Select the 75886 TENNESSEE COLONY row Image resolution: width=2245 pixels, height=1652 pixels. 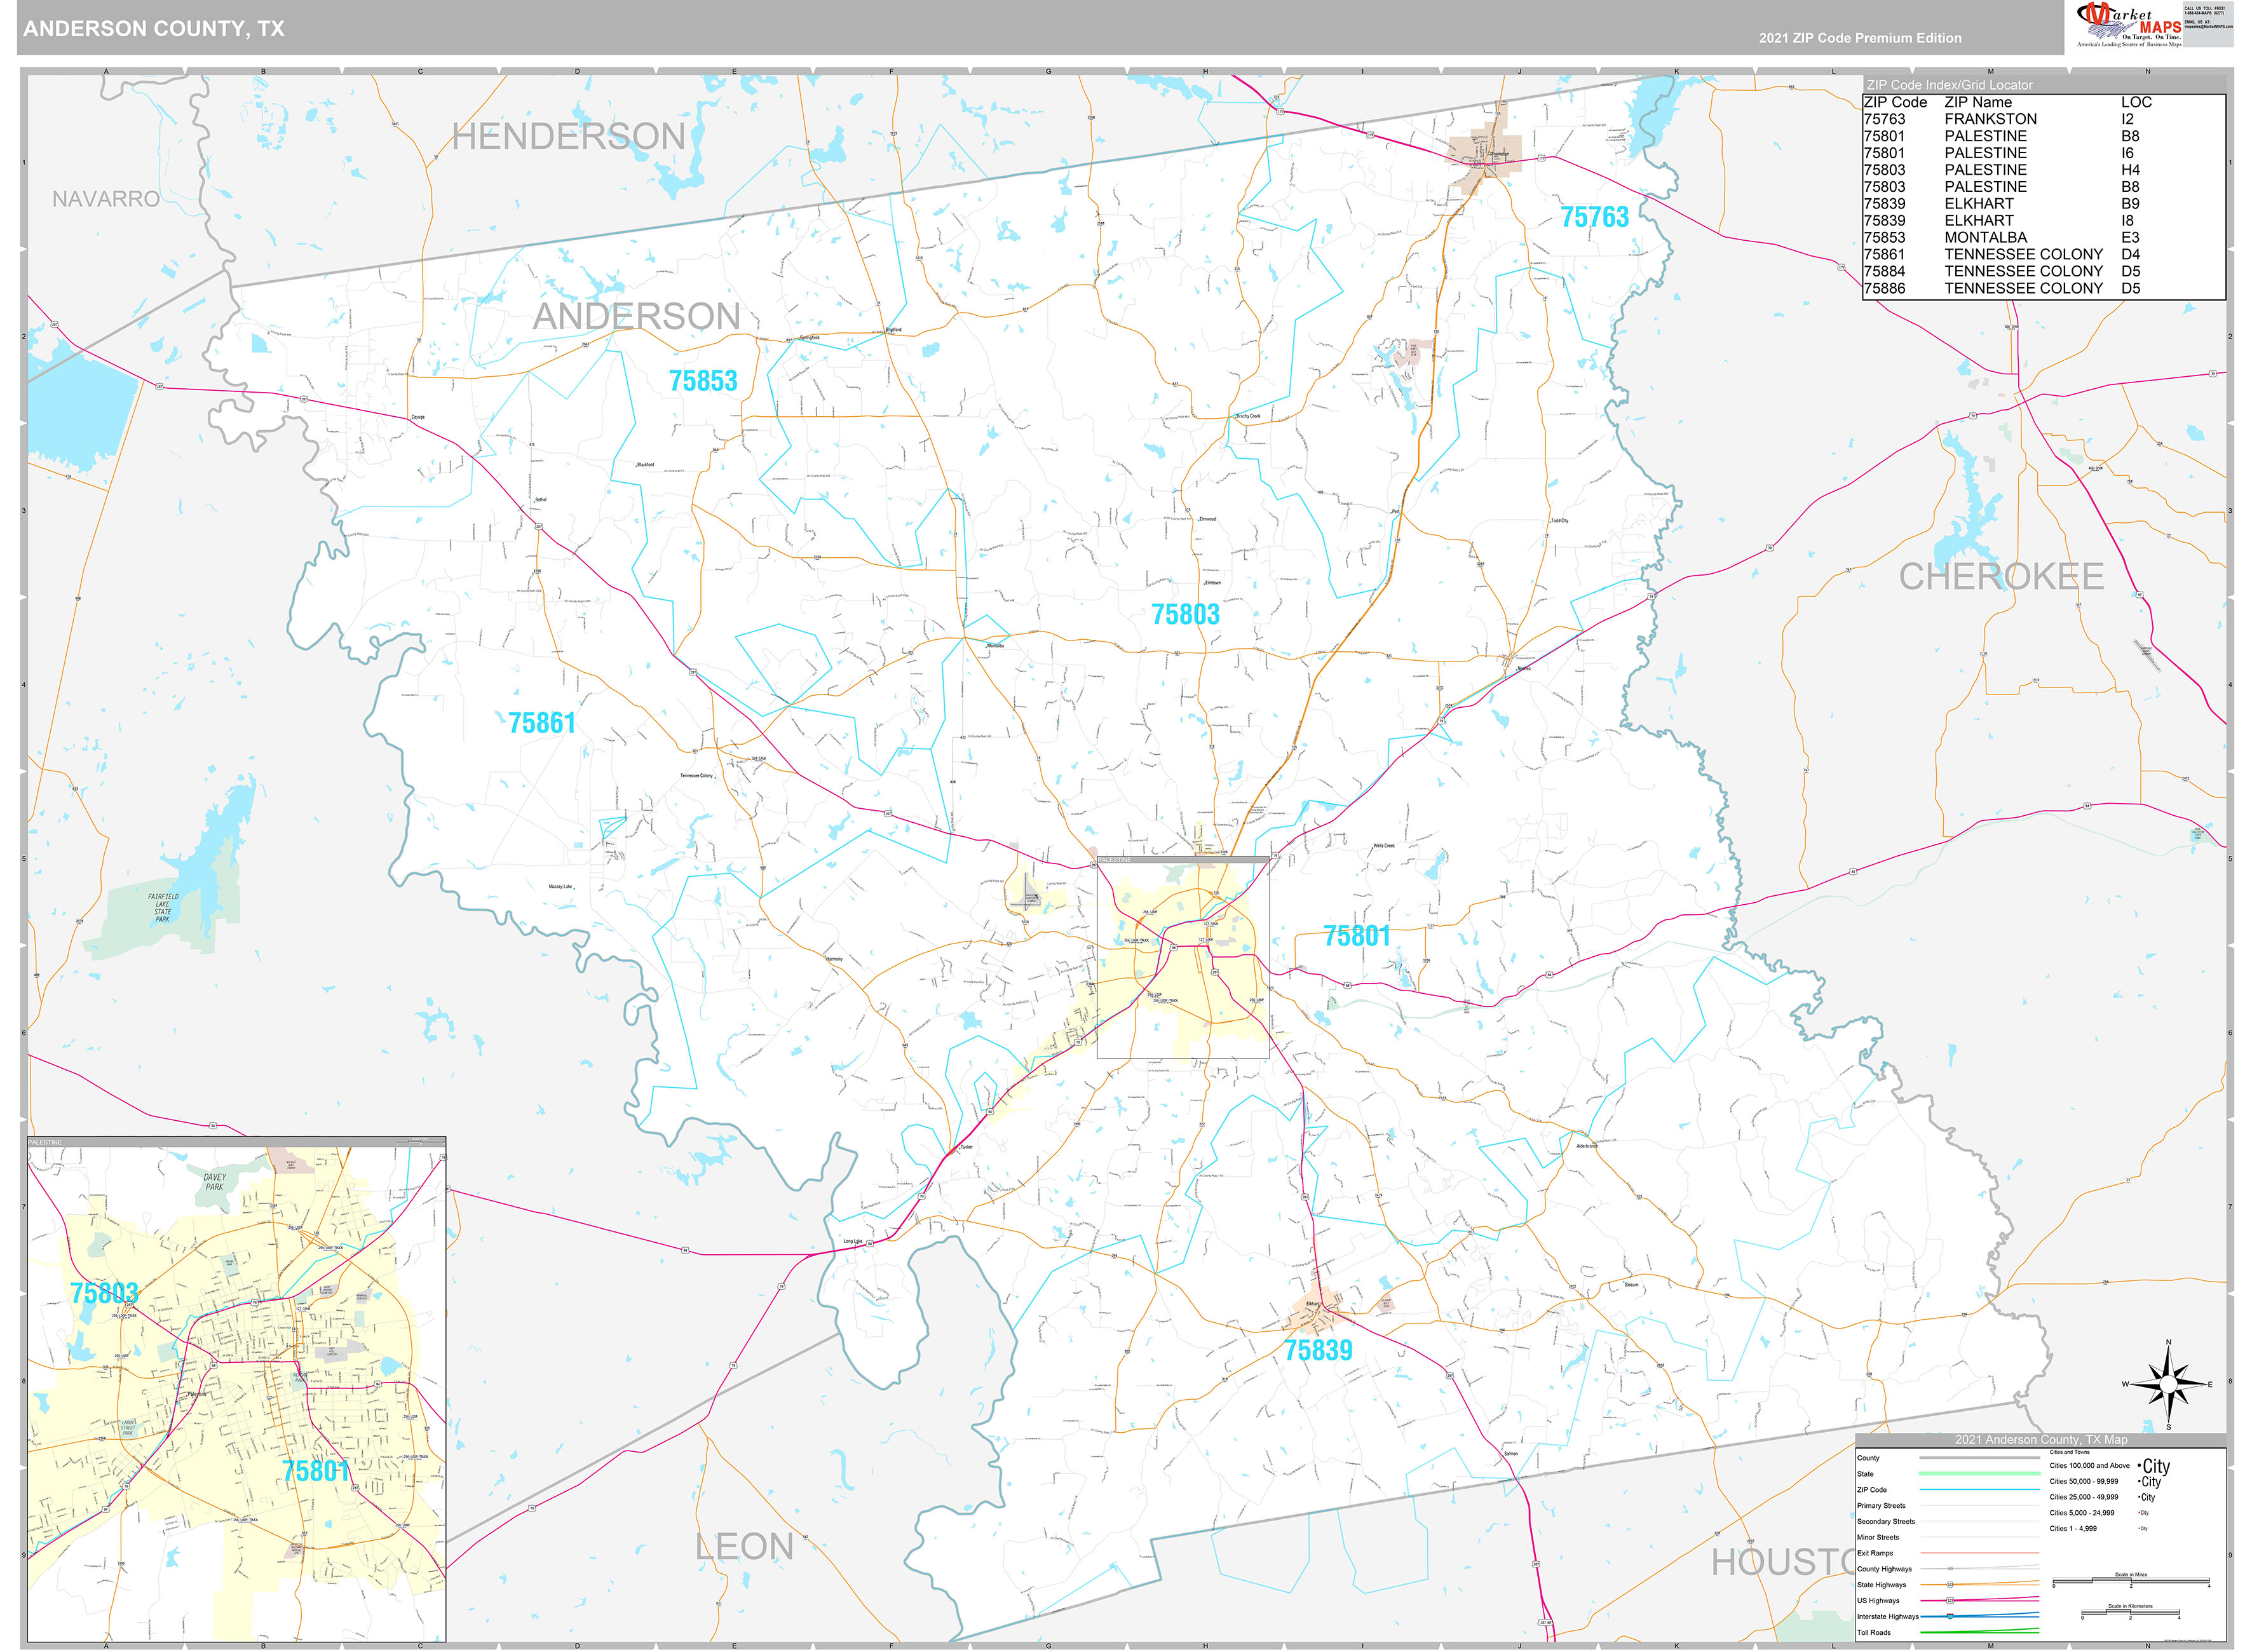click(x=2043, y=288)
